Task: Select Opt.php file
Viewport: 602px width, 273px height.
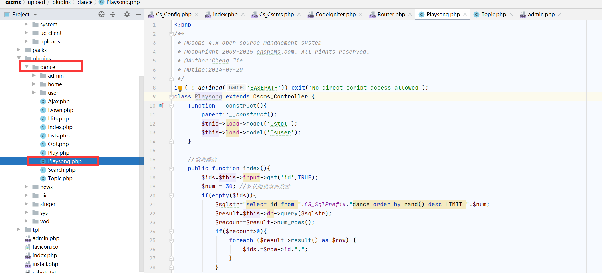Action: 58,144
